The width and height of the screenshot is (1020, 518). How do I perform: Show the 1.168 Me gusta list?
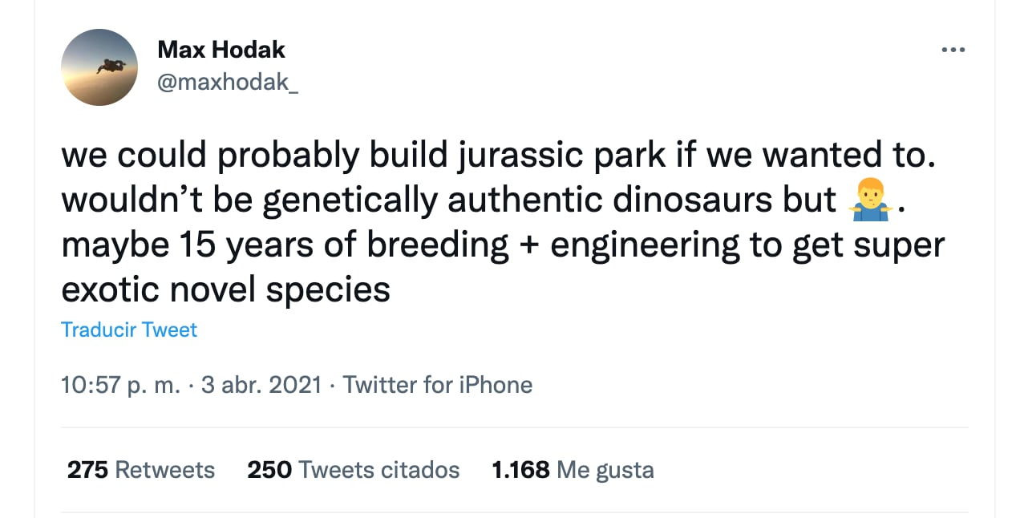(x=573, y=469)
